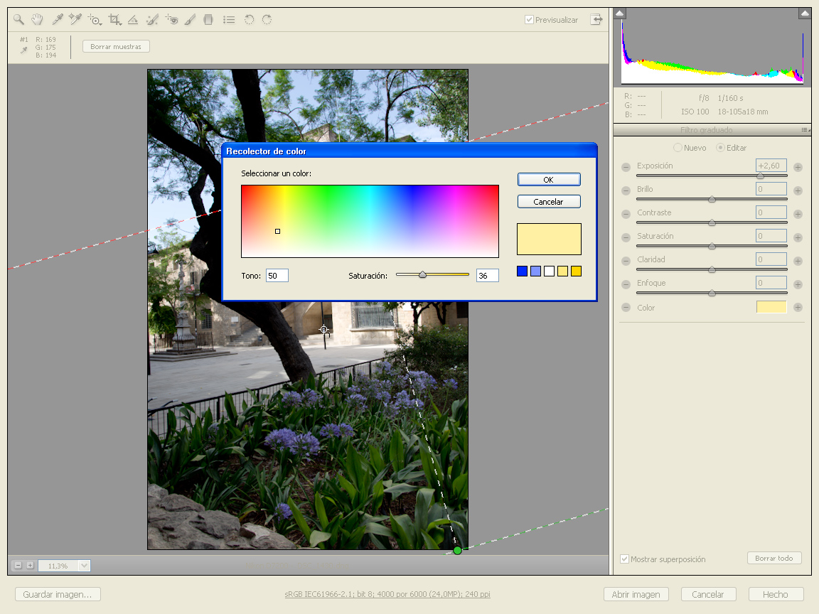Toggle the highlight clipping warning triangle
Screen dimensions: 819x614
(x=803, y=14)
